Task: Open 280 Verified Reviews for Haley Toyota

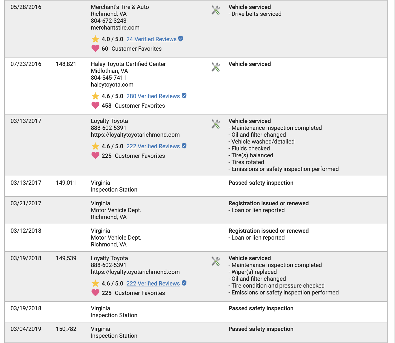Action: [x=153, y=96]
